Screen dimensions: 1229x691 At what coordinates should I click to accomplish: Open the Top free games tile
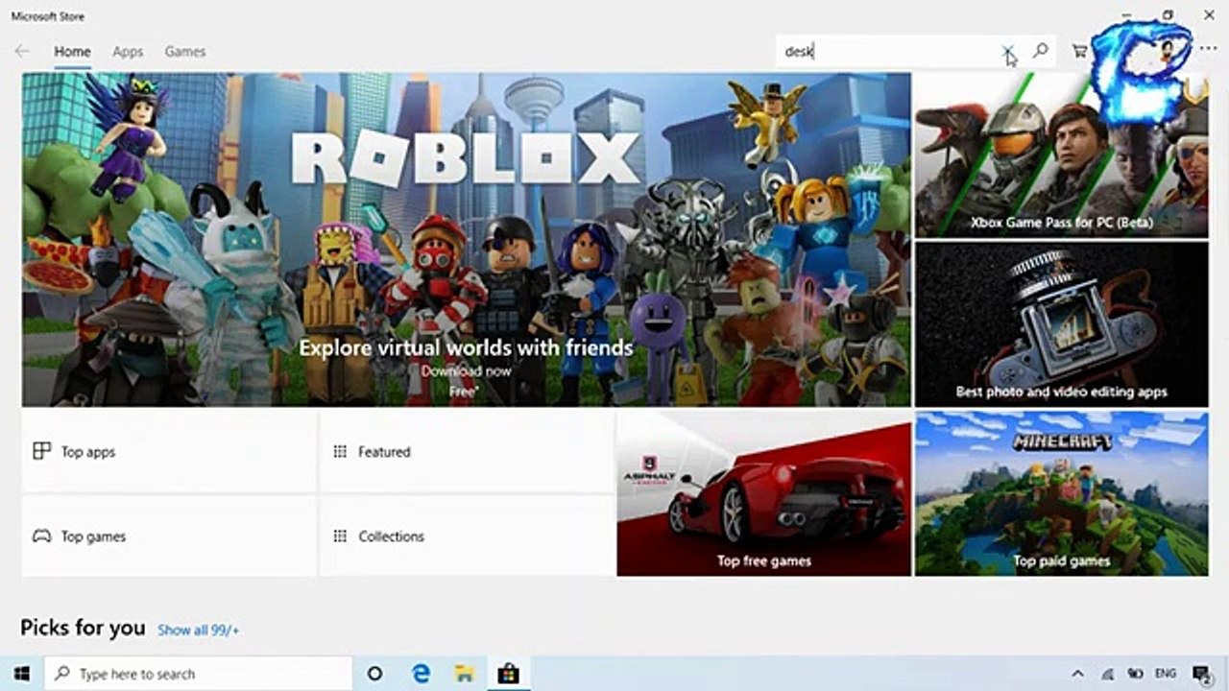(763, 494)
